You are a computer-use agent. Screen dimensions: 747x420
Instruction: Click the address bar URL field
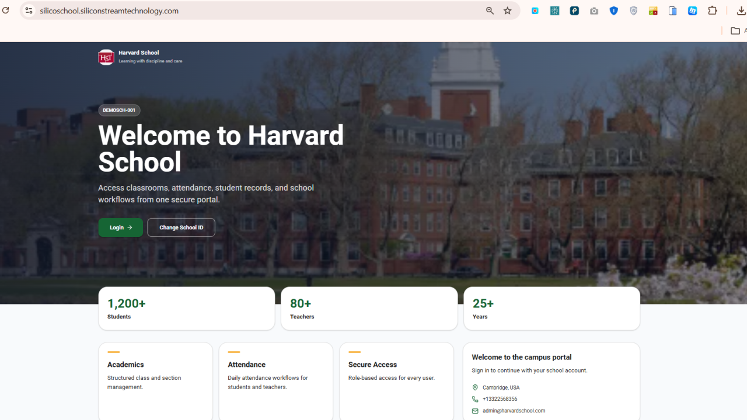(x=257, y=10)
